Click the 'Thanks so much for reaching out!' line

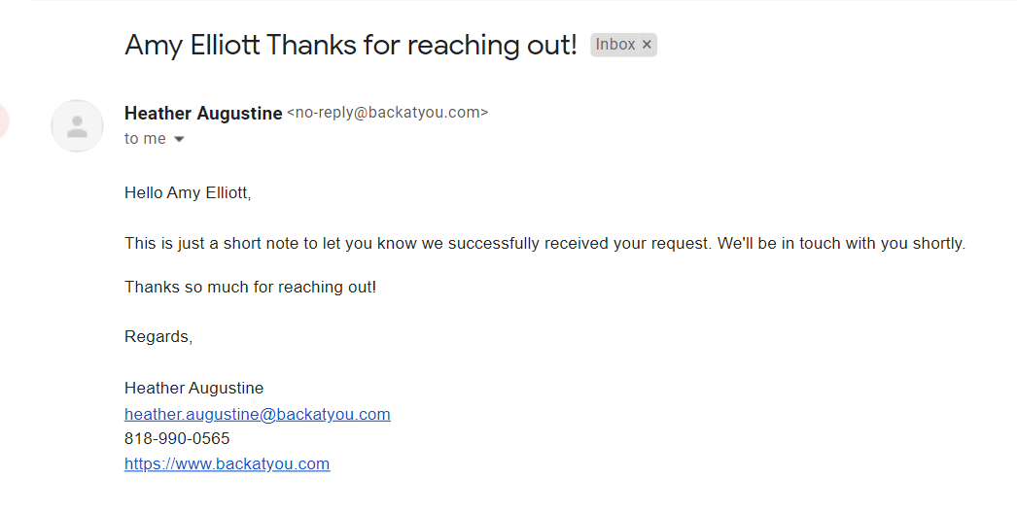(x=250, y=287)
